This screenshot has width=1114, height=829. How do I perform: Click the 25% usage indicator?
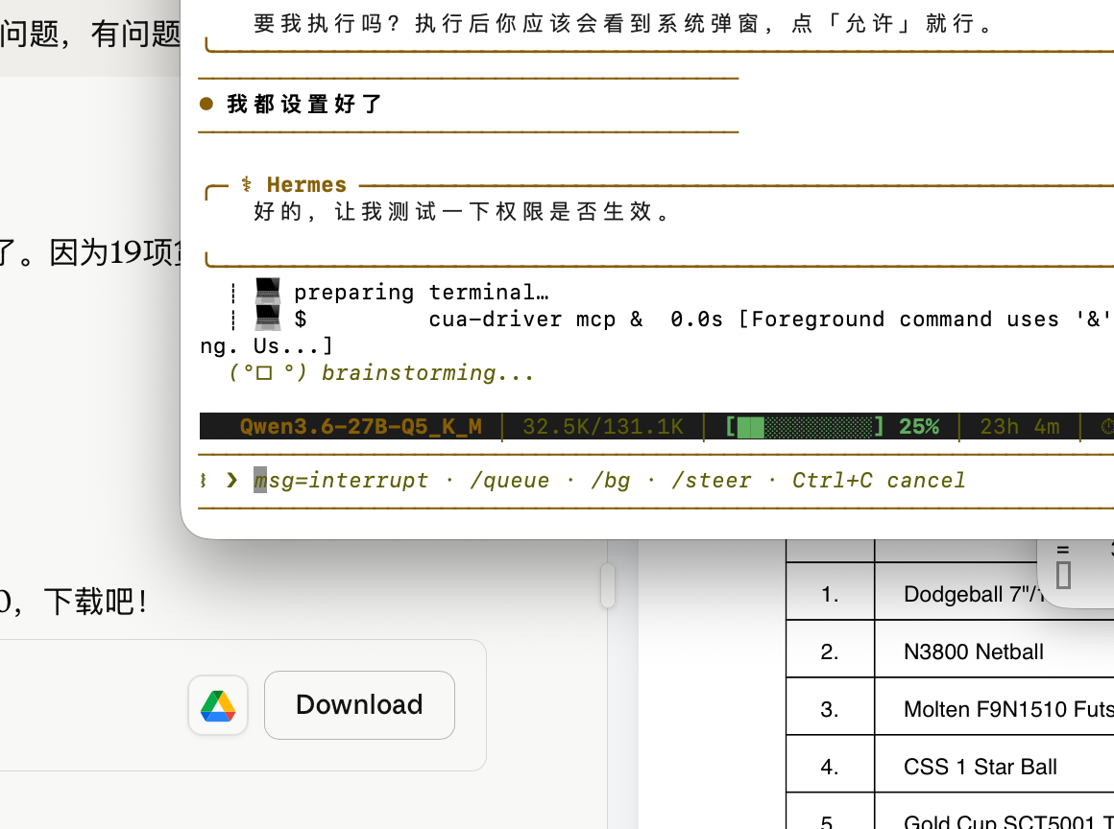coord(919,427)
